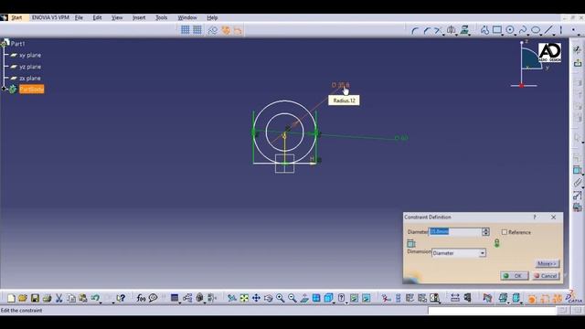The image size is (585, 329).
Task: Click the What's This help icon
Action: 121,298
